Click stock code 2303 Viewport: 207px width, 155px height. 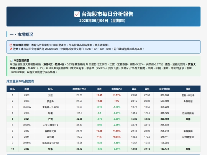point(27,113)
